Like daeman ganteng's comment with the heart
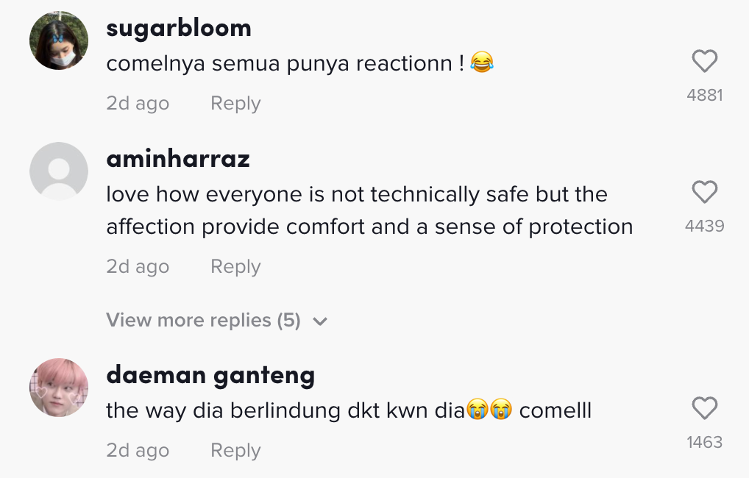The width and height of the screenshot is (749, 478). click(704, 408)
